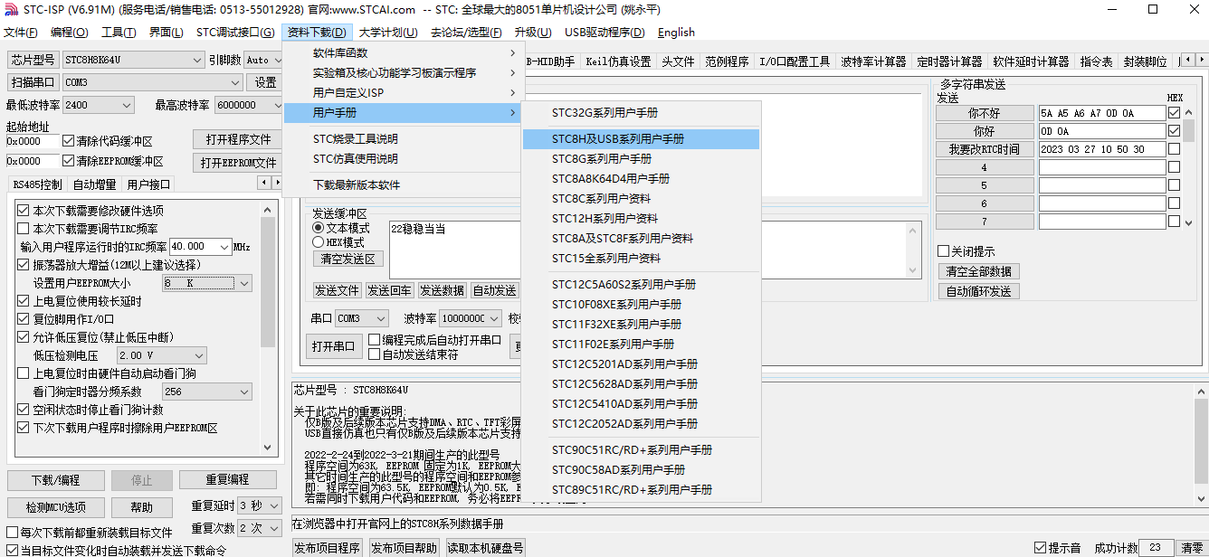This screenshot has width=1209, height=557.
Task: Open STC32G系列用户手册
Action: [641, 113]
